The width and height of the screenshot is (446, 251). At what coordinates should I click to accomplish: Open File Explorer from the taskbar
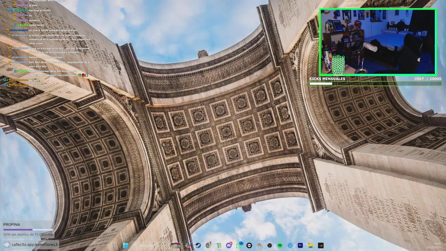click(x=310, y=245)
